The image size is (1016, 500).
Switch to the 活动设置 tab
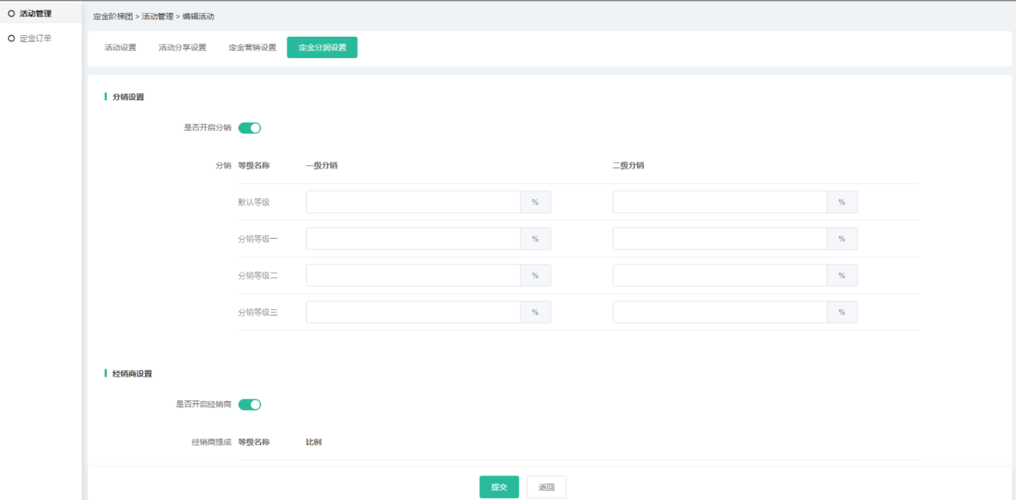pos(120,47)
